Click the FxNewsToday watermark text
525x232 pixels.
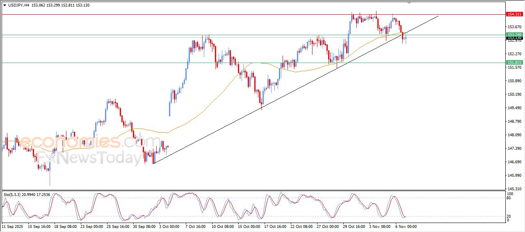[89, 158]
